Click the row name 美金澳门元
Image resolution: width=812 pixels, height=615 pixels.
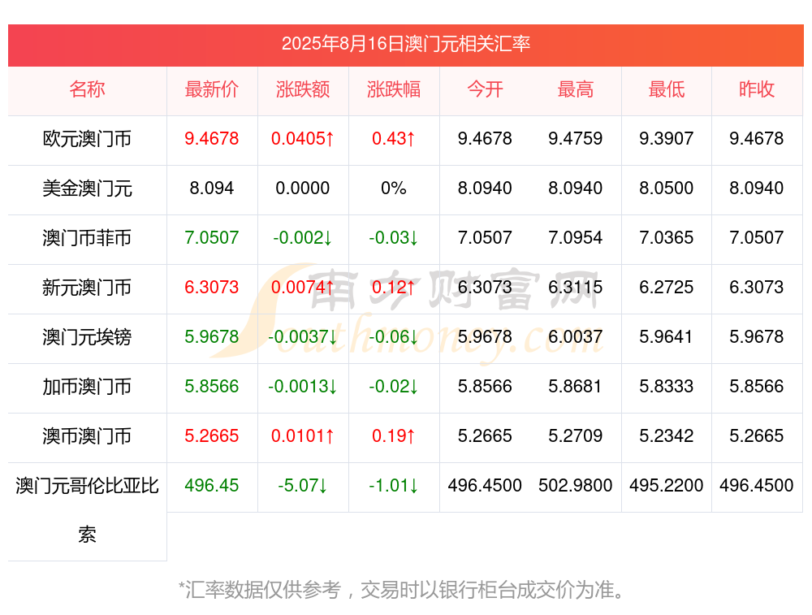coord(87,188)
